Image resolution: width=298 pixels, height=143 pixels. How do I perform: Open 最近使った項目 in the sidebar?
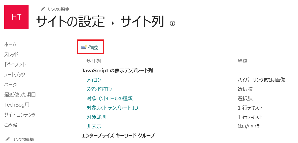pyautogui.click(x=20, y=94)
